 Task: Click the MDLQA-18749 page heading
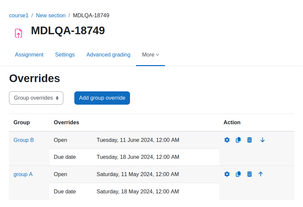(x=68, y=31)
